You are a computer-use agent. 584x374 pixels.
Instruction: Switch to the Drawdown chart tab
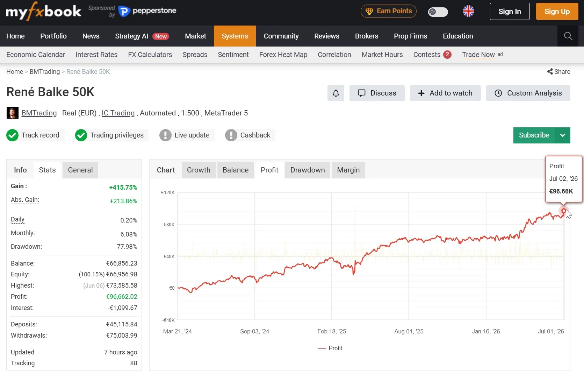[308, 170]
